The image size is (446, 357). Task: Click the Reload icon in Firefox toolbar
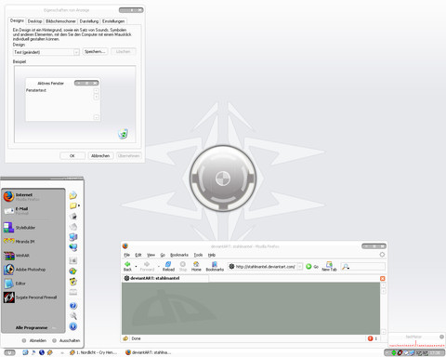click(168, 264)
